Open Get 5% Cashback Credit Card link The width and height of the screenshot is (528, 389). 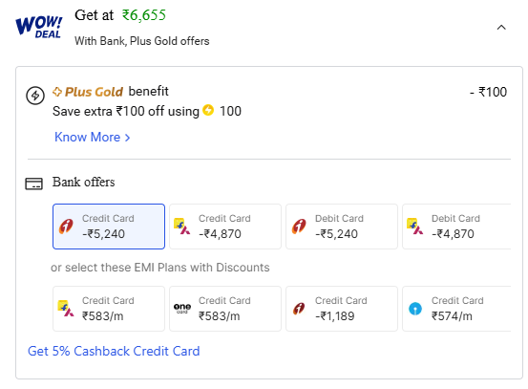click(114, 351)
